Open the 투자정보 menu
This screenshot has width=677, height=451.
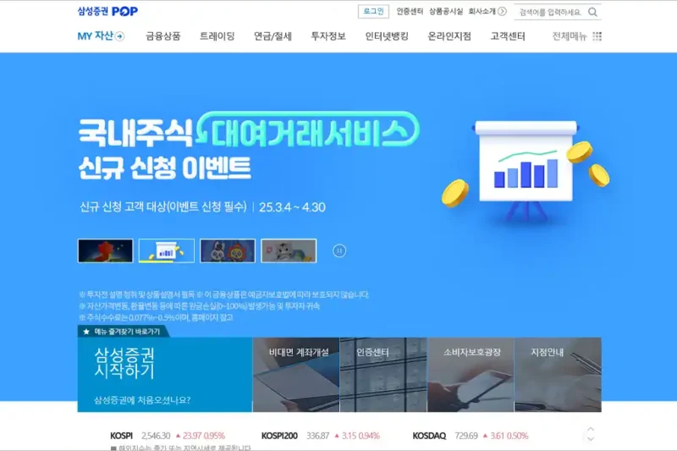point(328,36)
